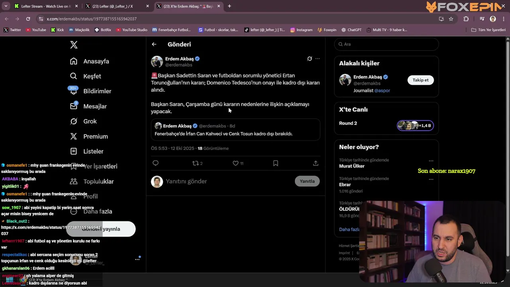The height and width of the screenshot is (287, 510).
Task: Open Fenerbahçe Futbol bookmark
Action: [x=171, y=30]
